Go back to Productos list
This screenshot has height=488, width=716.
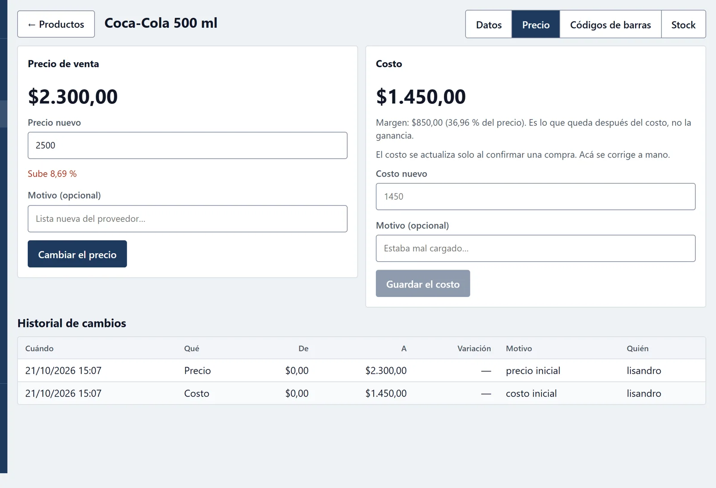pos(56,24)
